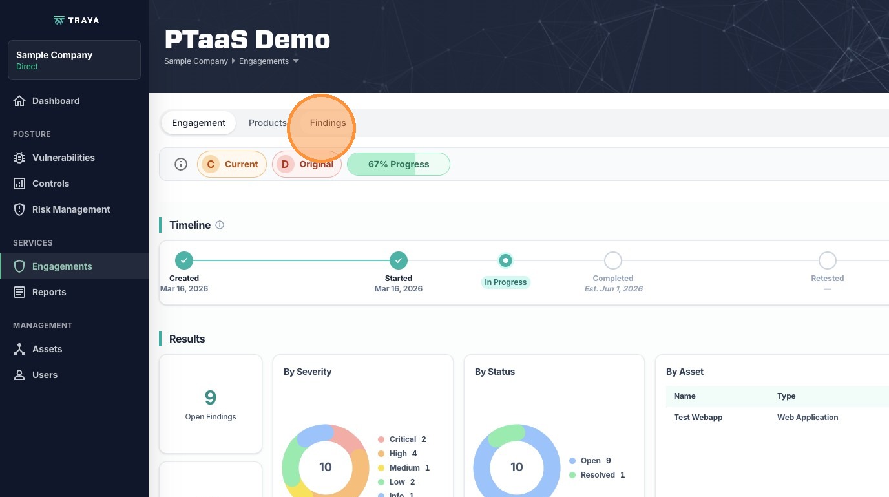Click the In Progress timeline marker
Viewport: 889px width, 497px height.
pos(505,260)
